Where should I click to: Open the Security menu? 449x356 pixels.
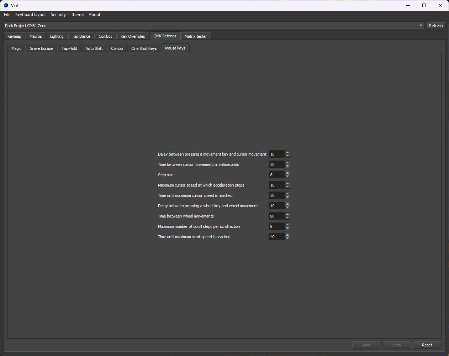tap(58, 15)
